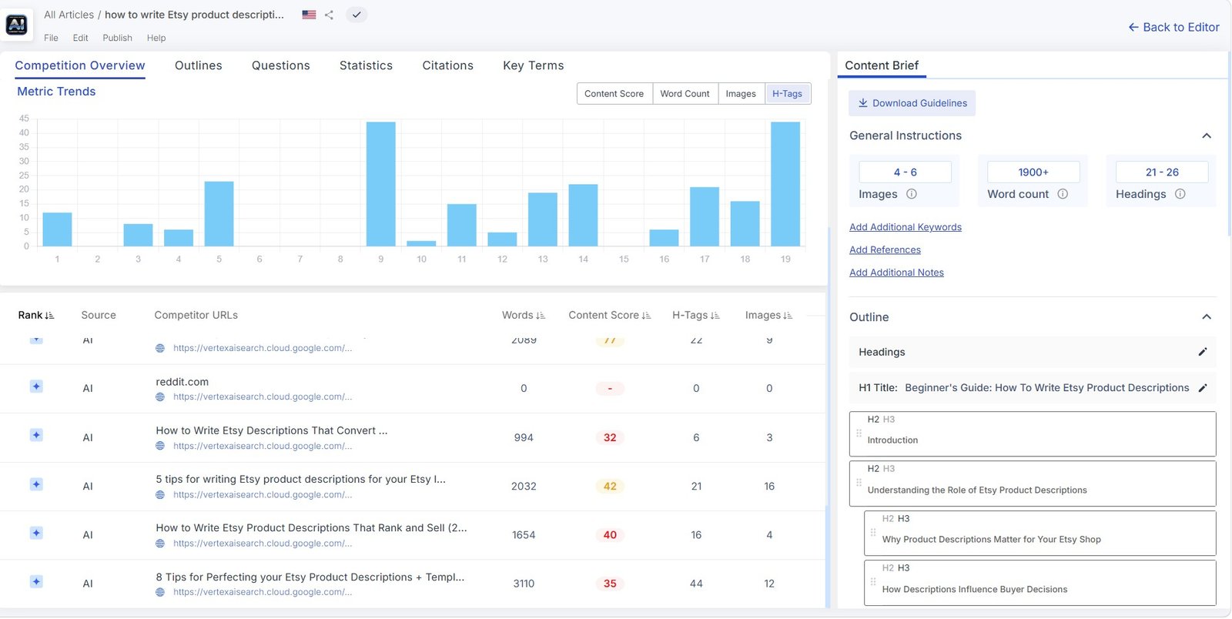Click bar 9 in Metric Trends chart
This screenshot has width=1232, height=619.
(380, 184)
